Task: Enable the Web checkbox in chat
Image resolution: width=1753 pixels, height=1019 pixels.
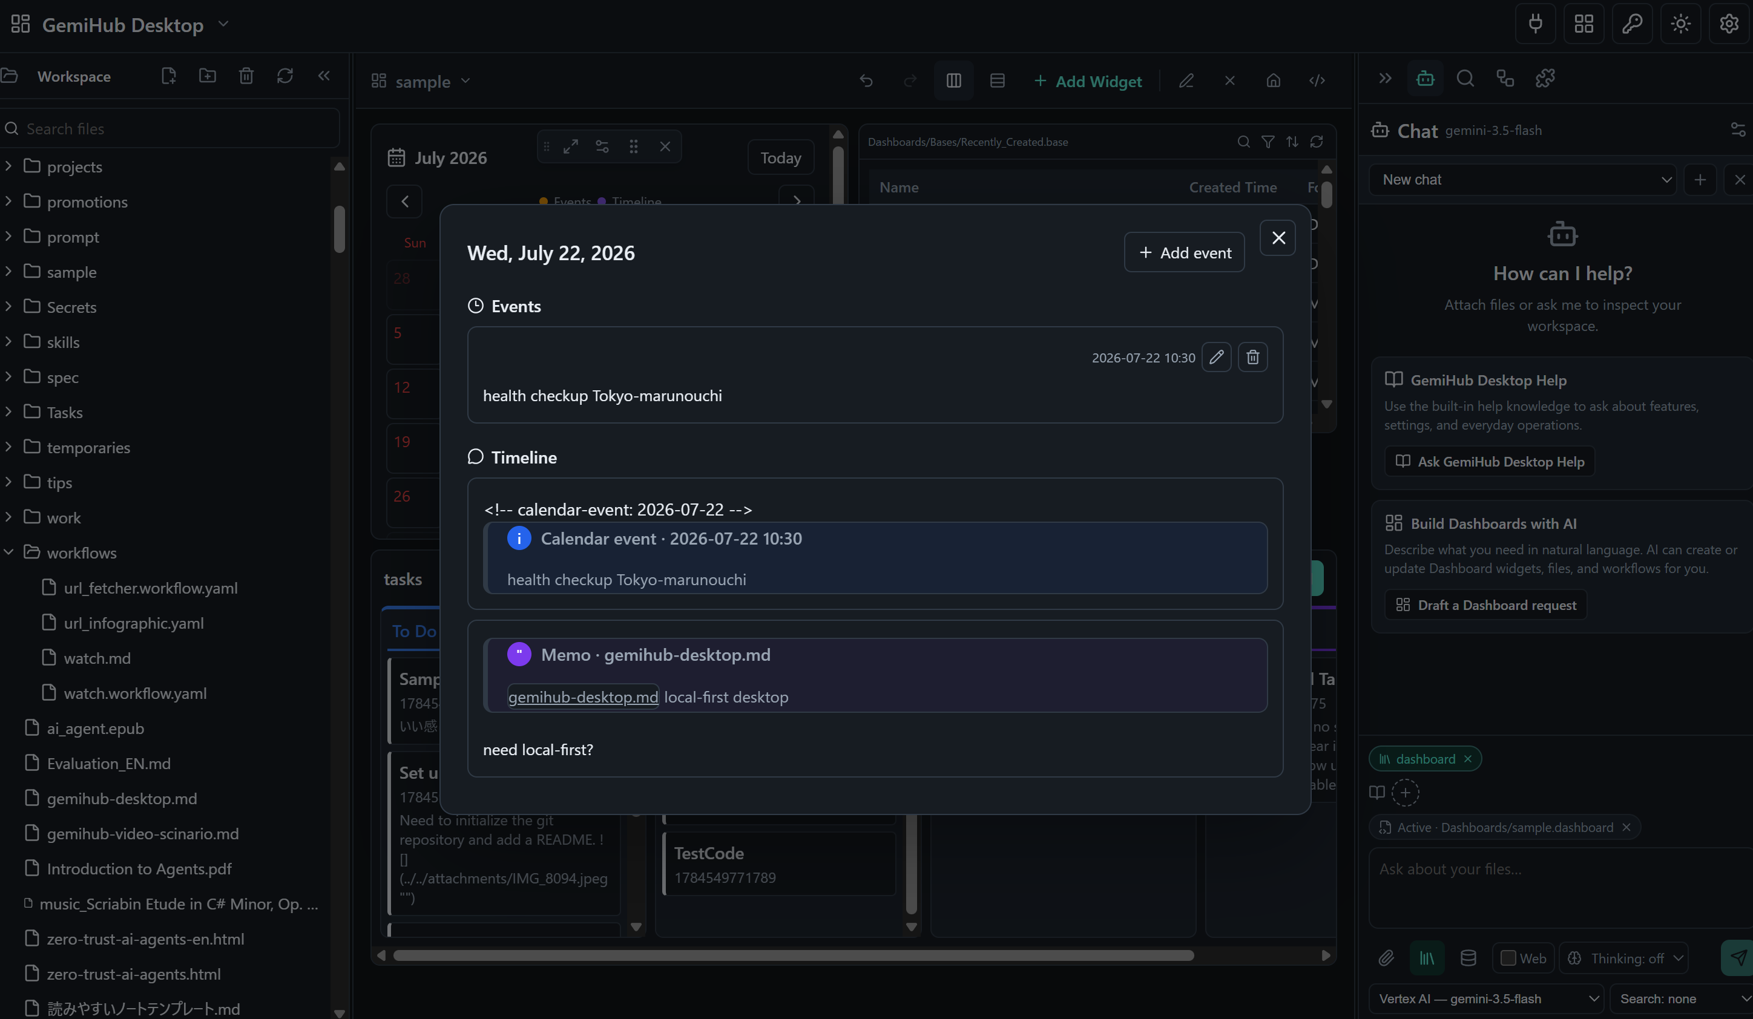Action: click(x=1507, y=958)
